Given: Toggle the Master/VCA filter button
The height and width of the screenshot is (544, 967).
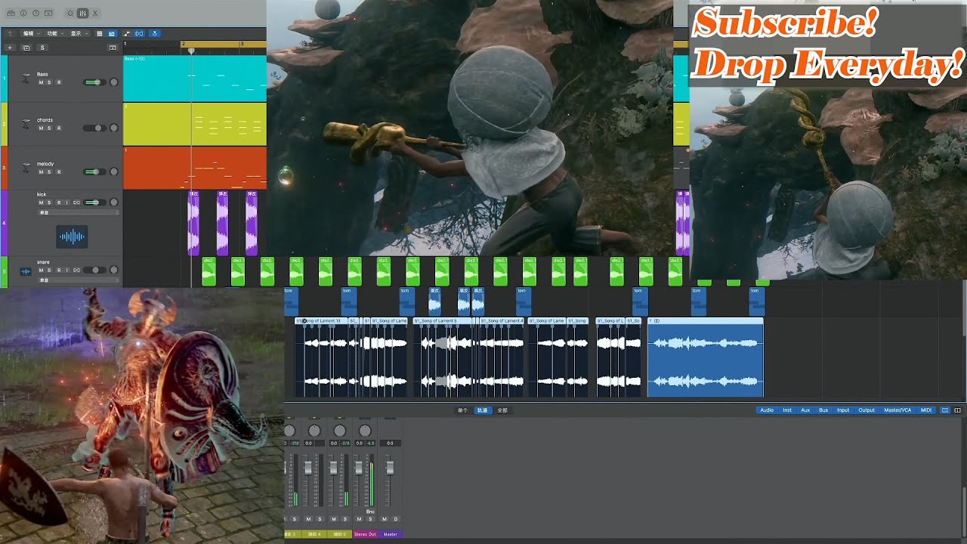Looking at the screenshot, I should (897, 410).
